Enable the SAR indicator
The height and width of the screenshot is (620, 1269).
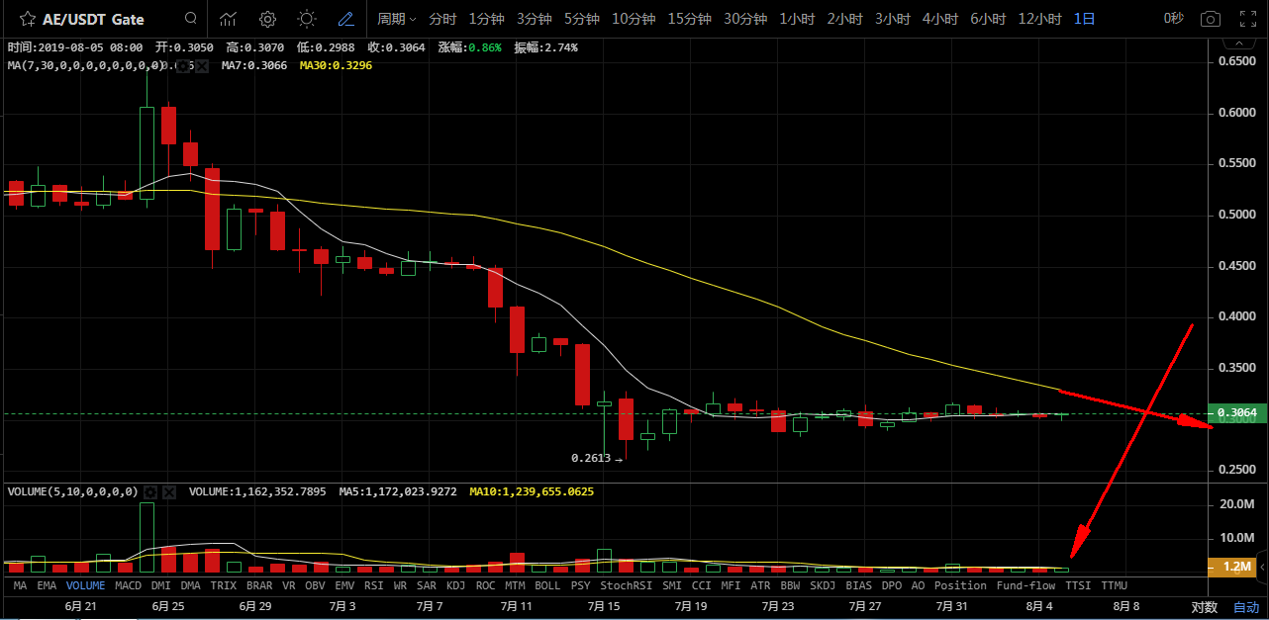[427, 585]
